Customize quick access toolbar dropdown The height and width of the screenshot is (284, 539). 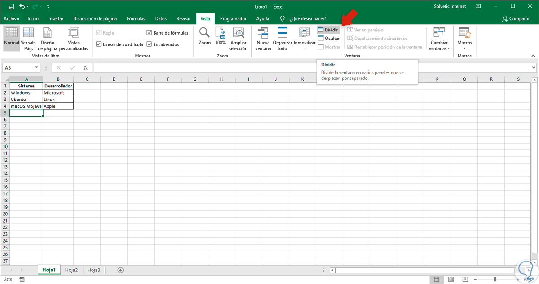(48, 7)
